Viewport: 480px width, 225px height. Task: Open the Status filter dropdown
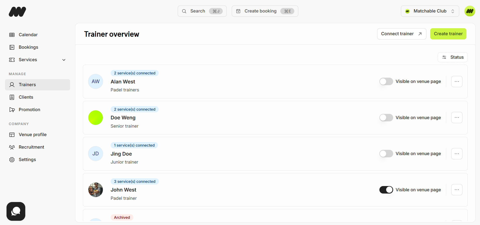tap(452, 57)
